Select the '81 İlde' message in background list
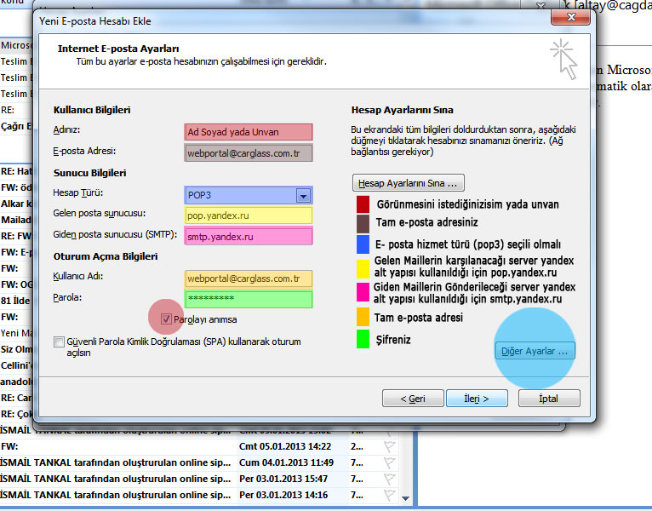This screenshot has height=511, width=652. [16, 301]
